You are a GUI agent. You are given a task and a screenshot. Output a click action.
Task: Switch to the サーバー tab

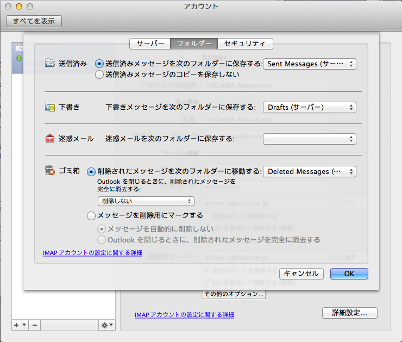pyautogui.click(x=150, y=43)
